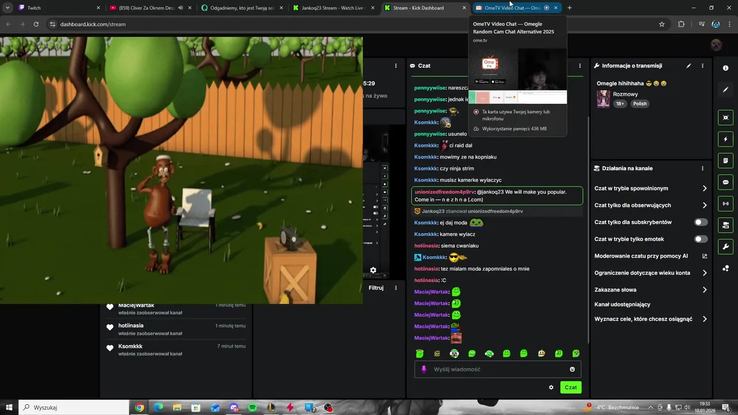The height and width of the screenshot is (415, 738).
Task: Toggle the lightning bolt sidebar panel
Action: tap(725, 139)
